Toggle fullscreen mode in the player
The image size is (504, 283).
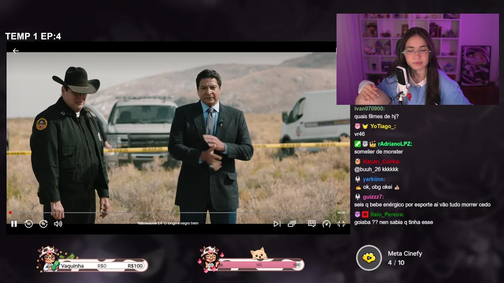click(x=341, y=224)
